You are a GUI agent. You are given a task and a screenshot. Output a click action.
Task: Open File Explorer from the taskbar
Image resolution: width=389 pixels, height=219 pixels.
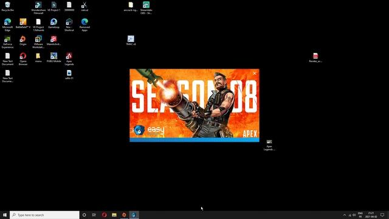tap(114, 215)
